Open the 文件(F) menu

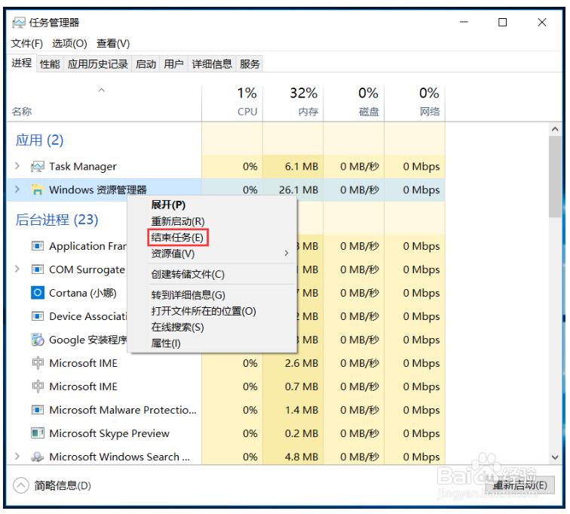coord(27,44)
